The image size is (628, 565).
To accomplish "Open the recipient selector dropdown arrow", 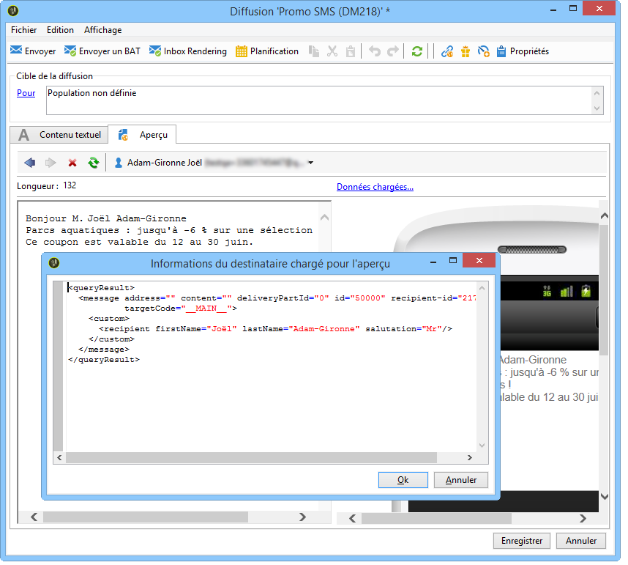I will coord(310,163).
